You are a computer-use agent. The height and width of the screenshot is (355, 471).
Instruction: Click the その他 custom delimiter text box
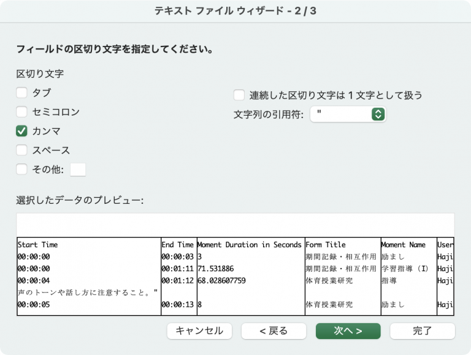(x=78, y=170)
